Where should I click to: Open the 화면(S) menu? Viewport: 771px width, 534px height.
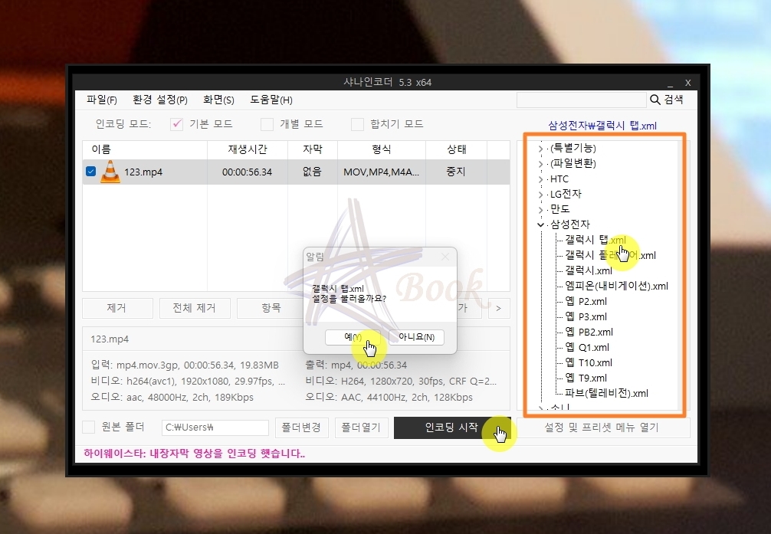coord(218,100)
